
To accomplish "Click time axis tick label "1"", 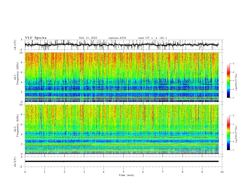I will coord(45,172).
